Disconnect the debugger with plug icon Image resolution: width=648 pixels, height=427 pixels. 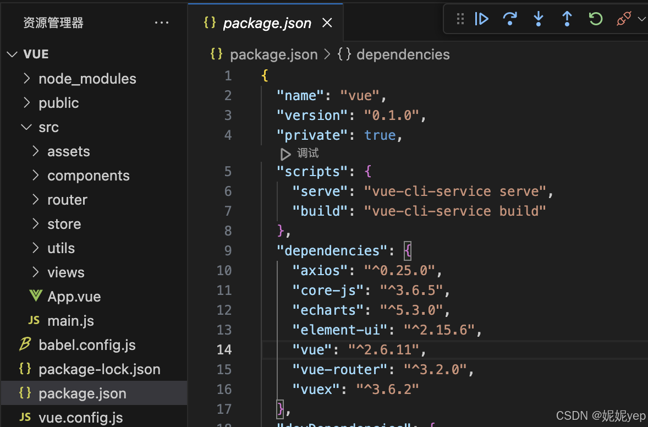point(623,19)
